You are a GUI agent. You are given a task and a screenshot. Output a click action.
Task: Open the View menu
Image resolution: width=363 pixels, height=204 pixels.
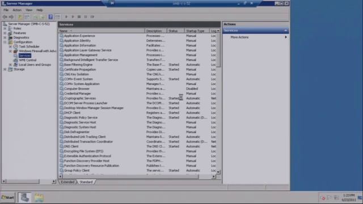[x=29, y=10]
